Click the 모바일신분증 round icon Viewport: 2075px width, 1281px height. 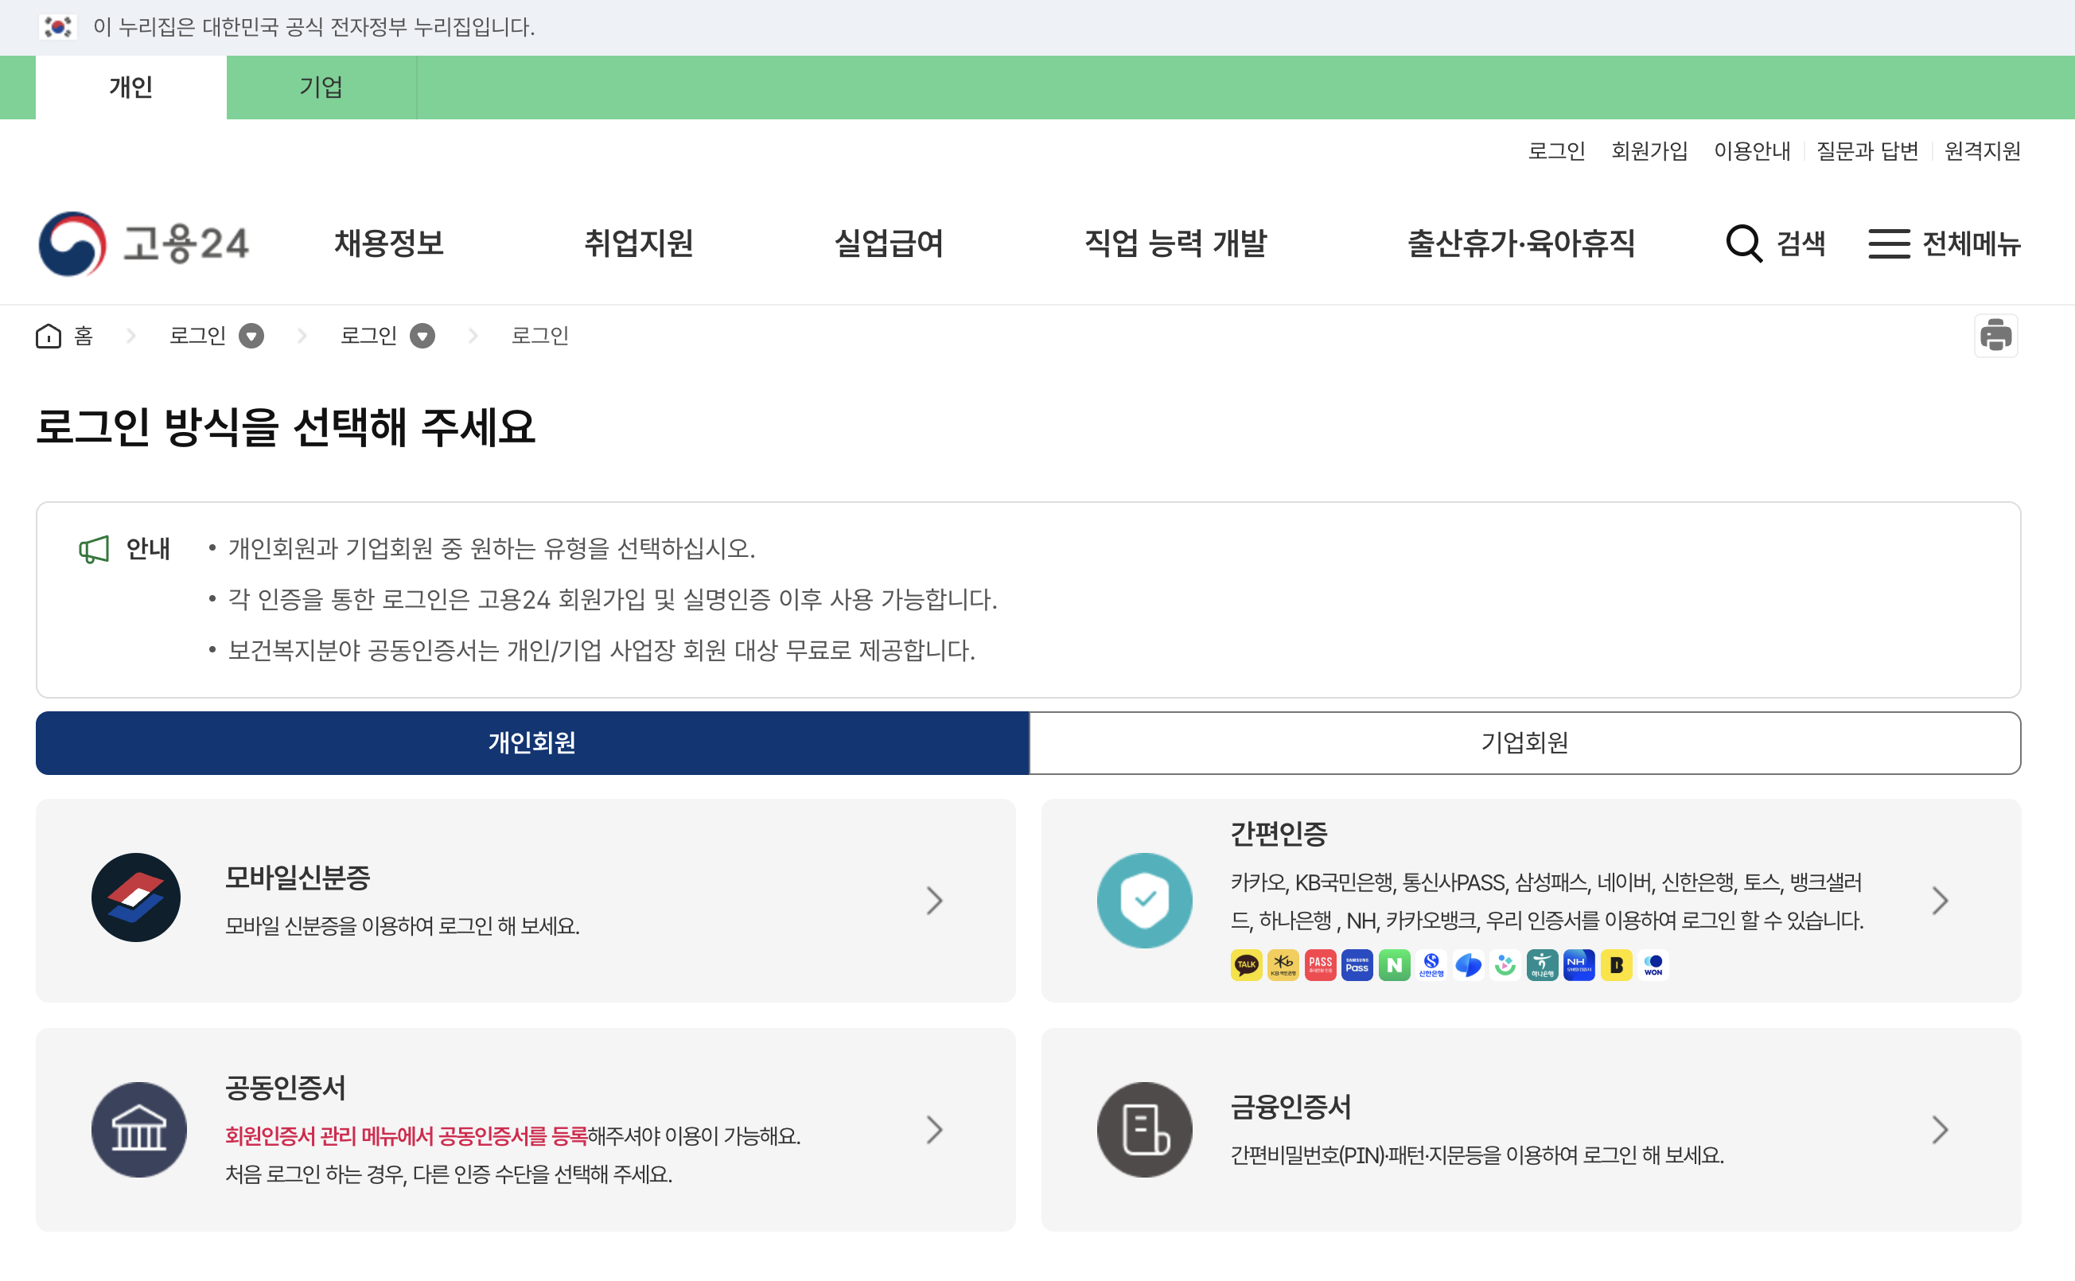tap(136, 897)
